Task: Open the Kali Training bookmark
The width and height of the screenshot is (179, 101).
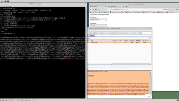Action: coord(137,12)
